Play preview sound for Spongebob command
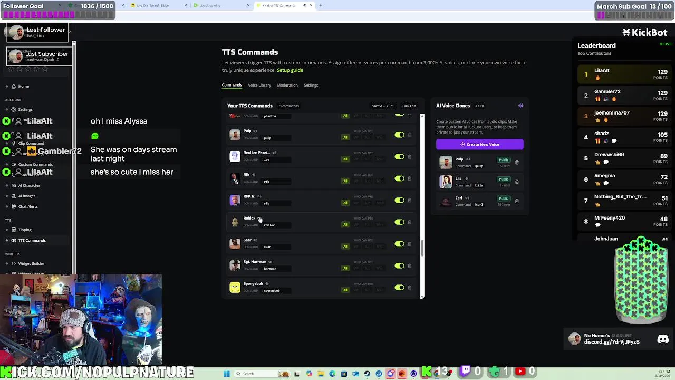Viewport: 675px width, 380px height. 266,283
